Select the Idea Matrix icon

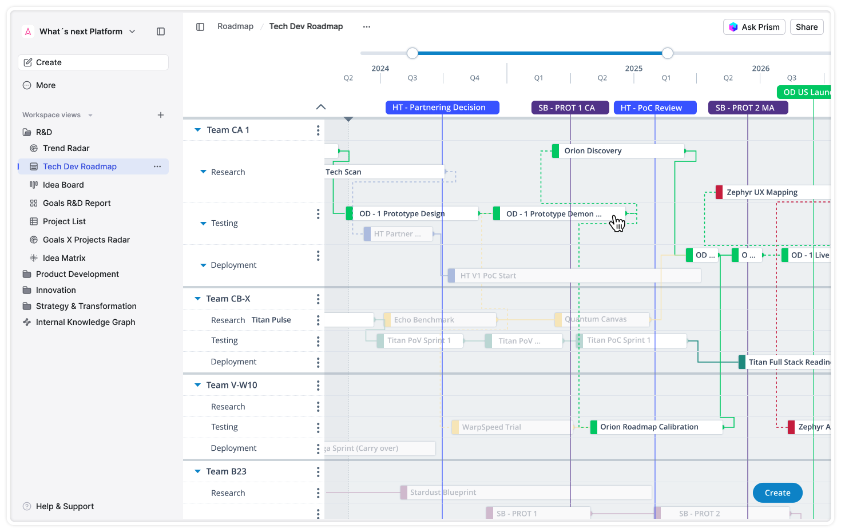point(34,258)
